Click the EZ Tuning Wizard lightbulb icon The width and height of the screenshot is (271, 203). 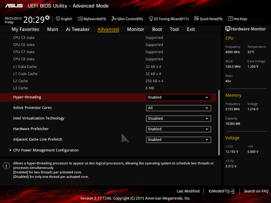pos(151,18)
